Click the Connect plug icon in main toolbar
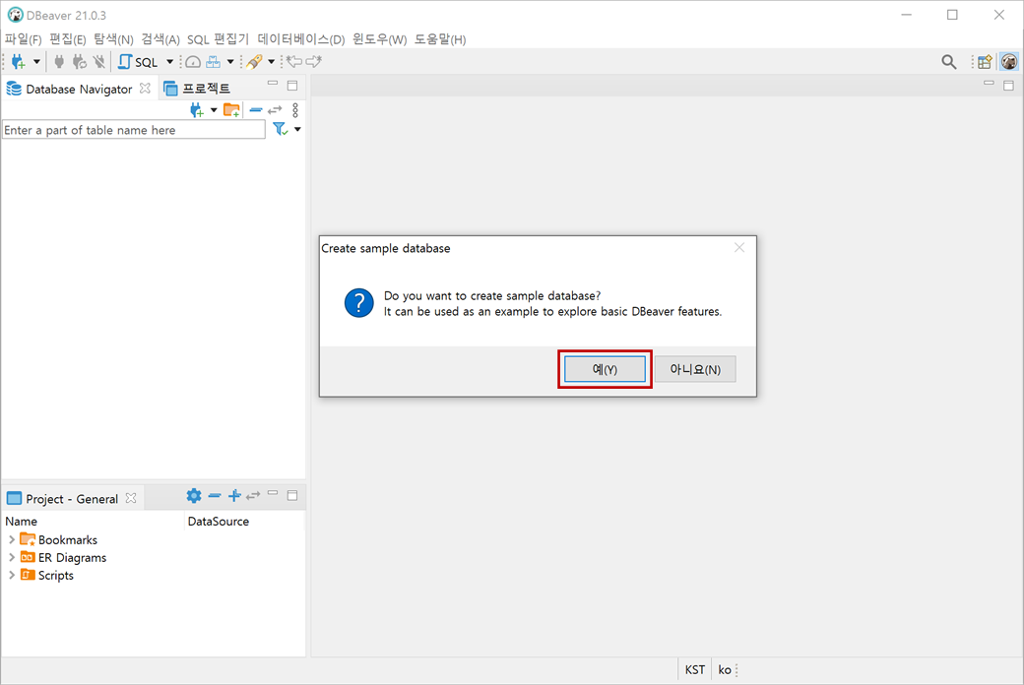This screenshot has height=685, width=1024. tap(59, 62)
